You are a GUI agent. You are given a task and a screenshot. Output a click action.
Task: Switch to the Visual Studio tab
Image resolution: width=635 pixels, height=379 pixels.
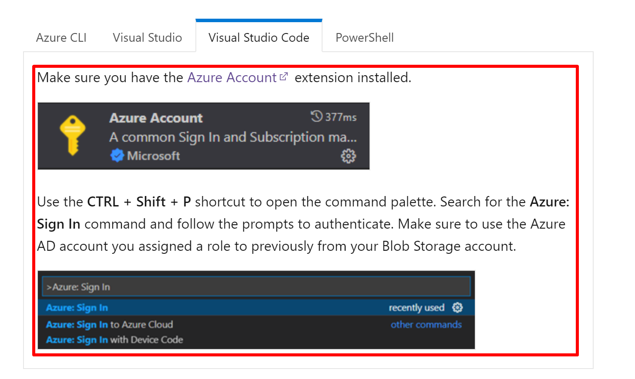147,37
